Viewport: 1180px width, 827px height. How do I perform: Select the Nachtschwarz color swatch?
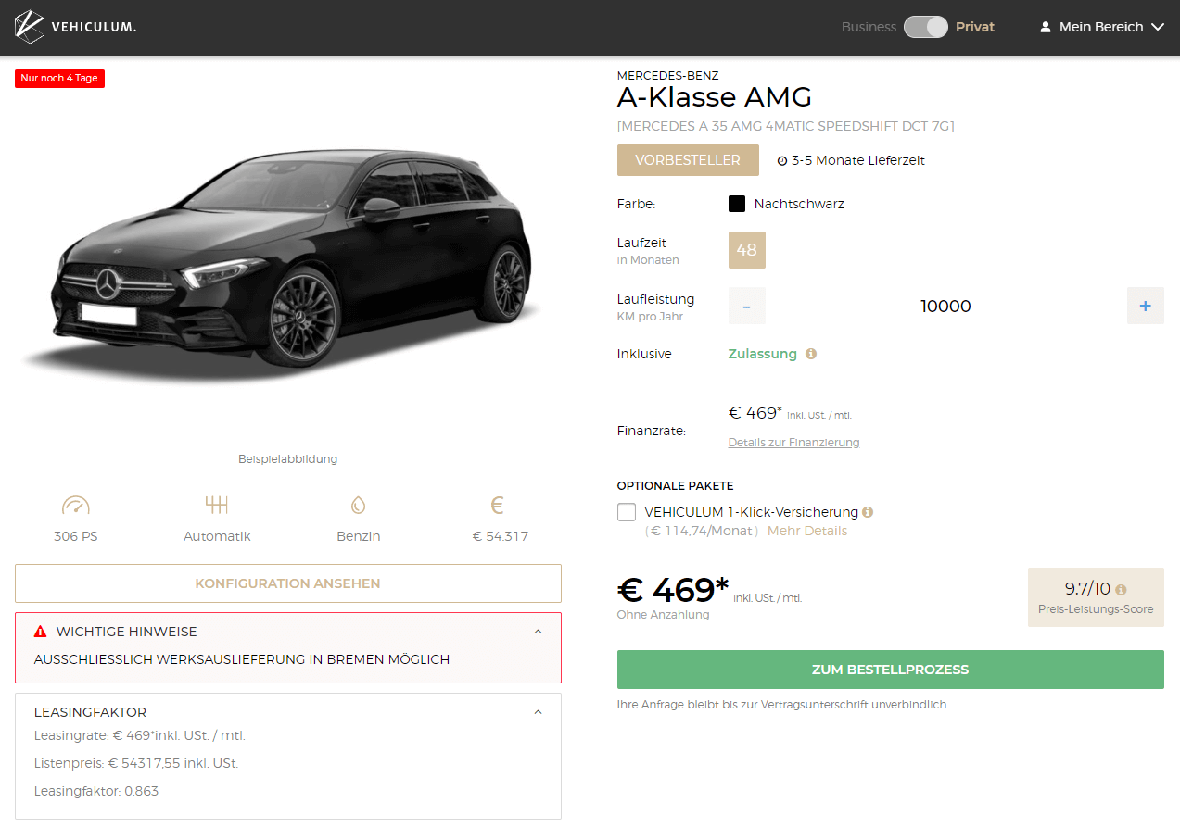coord(737,204)
